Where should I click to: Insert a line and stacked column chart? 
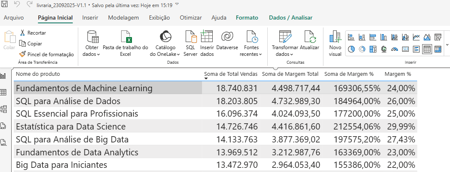click(395, 37)
